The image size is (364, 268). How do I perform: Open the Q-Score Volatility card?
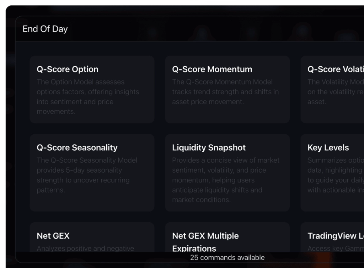pyautogui.click(x=332, y=89)
